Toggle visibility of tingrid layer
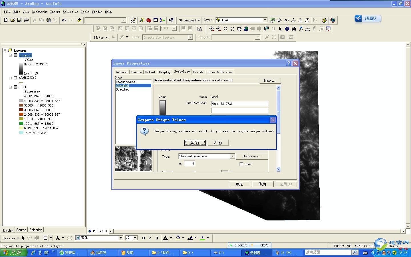This screenshot has height=257, width=411. (15, 55)
